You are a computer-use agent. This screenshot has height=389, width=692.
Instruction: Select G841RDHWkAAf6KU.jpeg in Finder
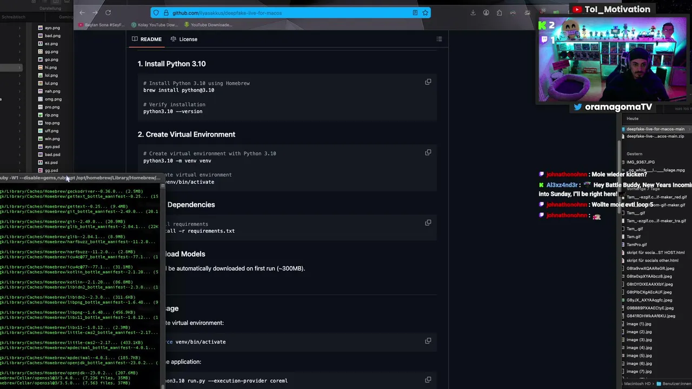pos(650,316)
